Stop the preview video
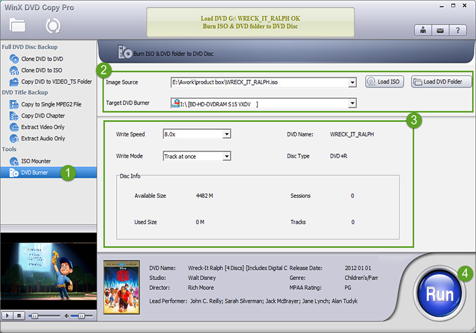The height and width of the screenshot is (333, 476). click(19, 316)
